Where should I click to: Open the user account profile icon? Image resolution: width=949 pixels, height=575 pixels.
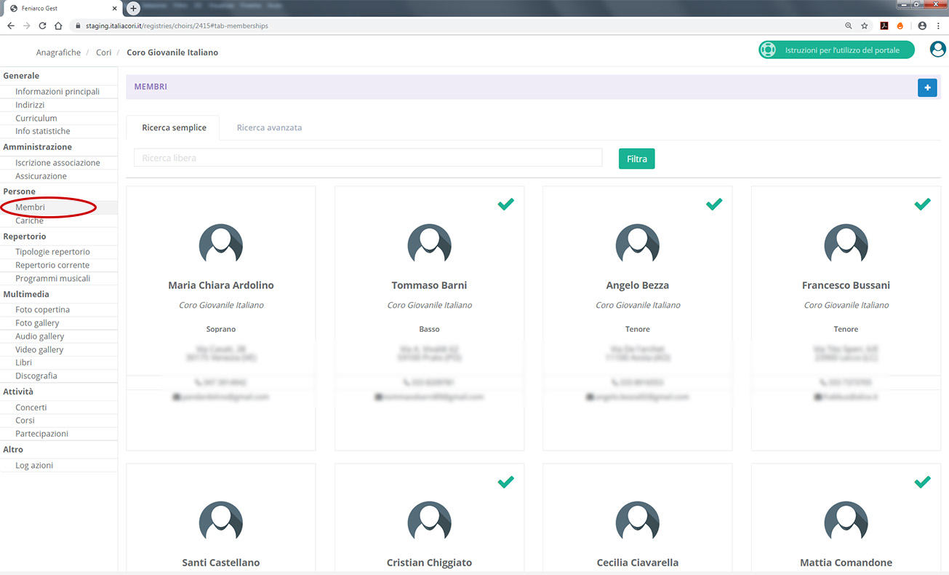coord(937,49)
